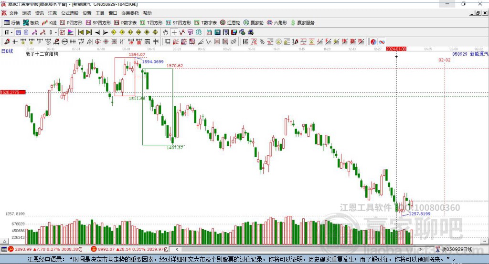Click the 858929 新能源汽 stock title
Image resolution: width=489 pixels, height=264 pixels.
click(x=470, y=54)
